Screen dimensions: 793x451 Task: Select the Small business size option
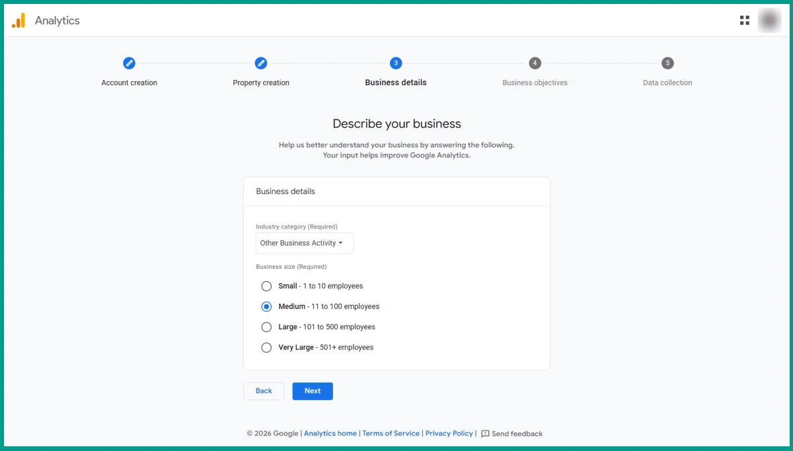(266, 286)
